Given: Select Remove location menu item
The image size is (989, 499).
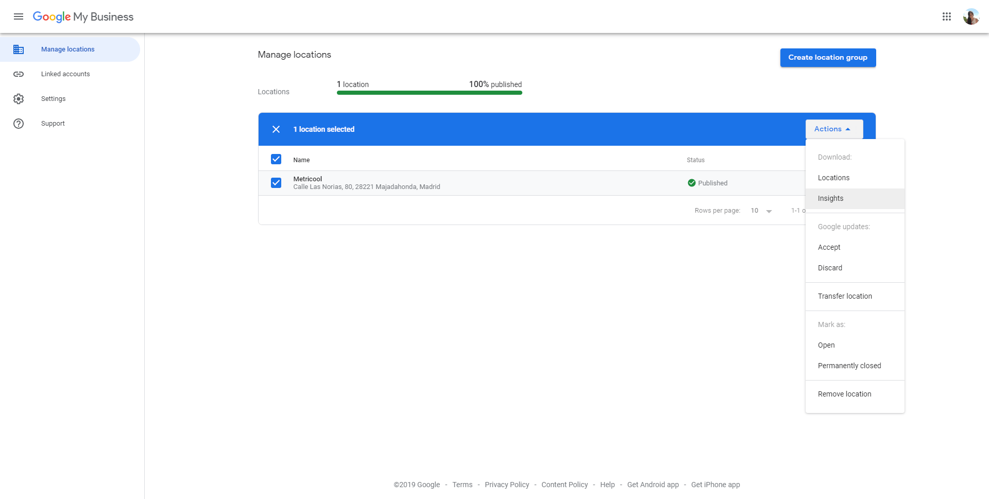Looking at the screenshot, I should [855, 394].
